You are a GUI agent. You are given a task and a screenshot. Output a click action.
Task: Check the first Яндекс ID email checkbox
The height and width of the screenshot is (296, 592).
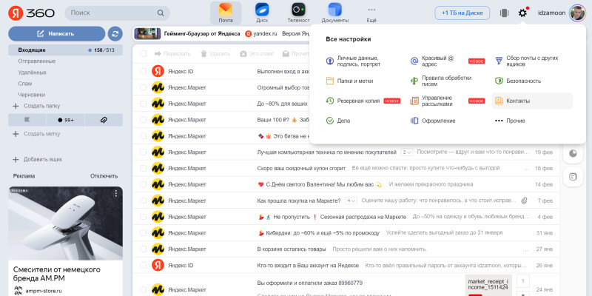tap(143, 71)
